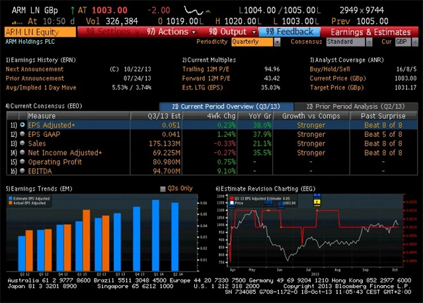Open Earnings History (ERN) section link
This screenshot has width=423, height=303.
pyautogui.click(x=41, y=60)
